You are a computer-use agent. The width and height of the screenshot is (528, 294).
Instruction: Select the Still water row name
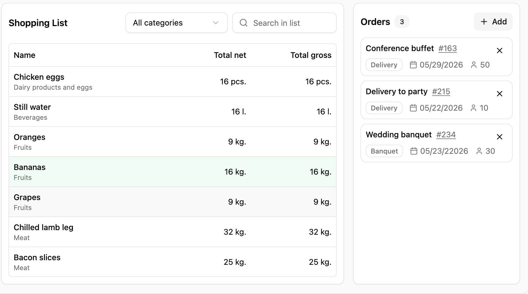point(32,107)
